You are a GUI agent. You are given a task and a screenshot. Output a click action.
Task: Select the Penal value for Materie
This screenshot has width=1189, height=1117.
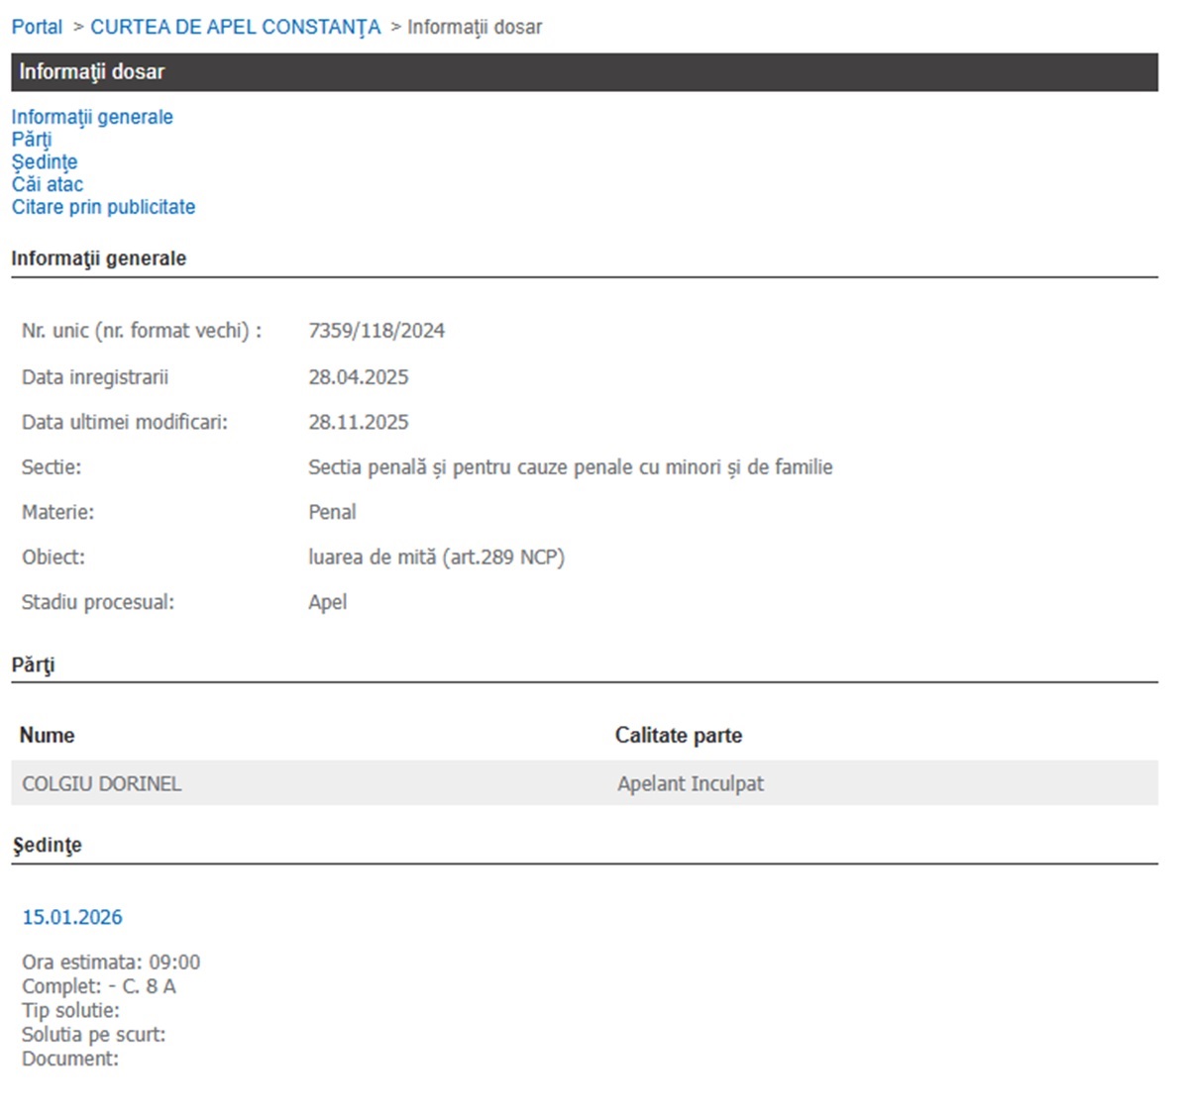[332, 512]
